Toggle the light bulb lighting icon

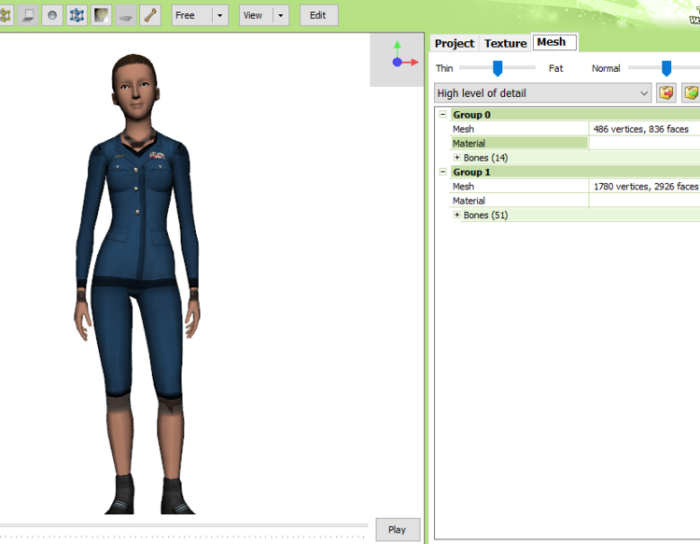(x=102, y=15)
